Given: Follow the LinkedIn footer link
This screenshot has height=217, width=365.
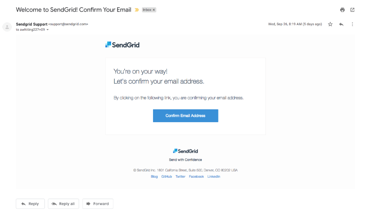Looking at the screenshot, I should click(214, 176).
